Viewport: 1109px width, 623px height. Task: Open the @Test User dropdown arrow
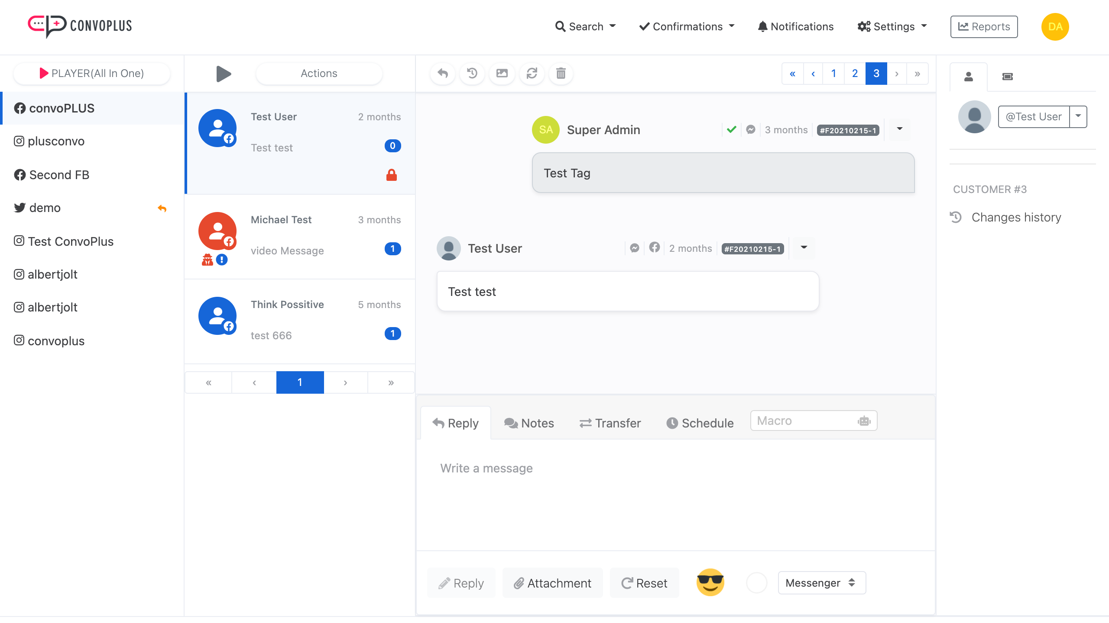click(x=1078, y=116)
